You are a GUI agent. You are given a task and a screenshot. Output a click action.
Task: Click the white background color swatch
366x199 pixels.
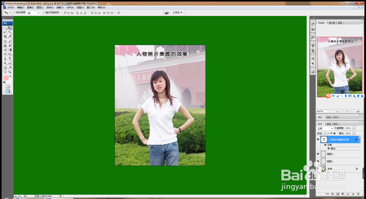tap(10, 81)
